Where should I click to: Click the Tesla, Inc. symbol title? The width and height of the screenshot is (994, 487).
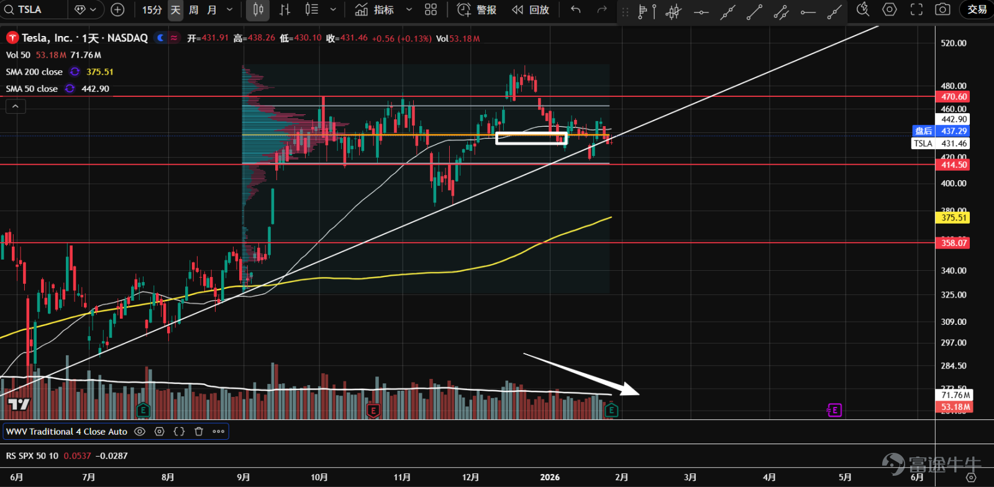(x=85, y=38)
